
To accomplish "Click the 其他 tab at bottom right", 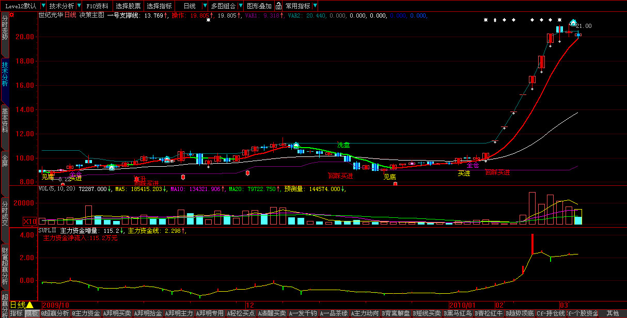I will coord(613,313).
